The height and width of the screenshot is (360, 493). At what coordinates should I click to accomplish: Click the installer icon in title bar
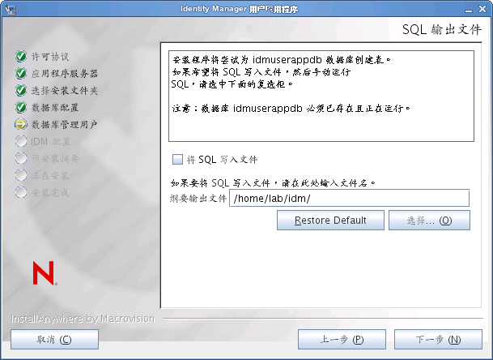(x=11, y=9)
